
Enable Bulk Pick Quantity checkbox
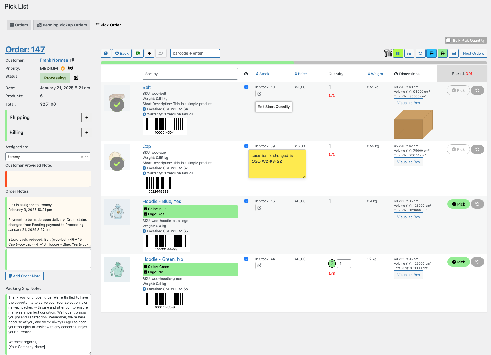click(x=448, y=41)
